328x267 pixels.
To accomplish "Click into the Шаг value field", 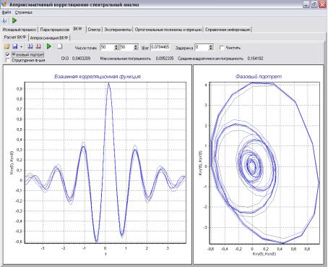I will [x=160, y=47].
